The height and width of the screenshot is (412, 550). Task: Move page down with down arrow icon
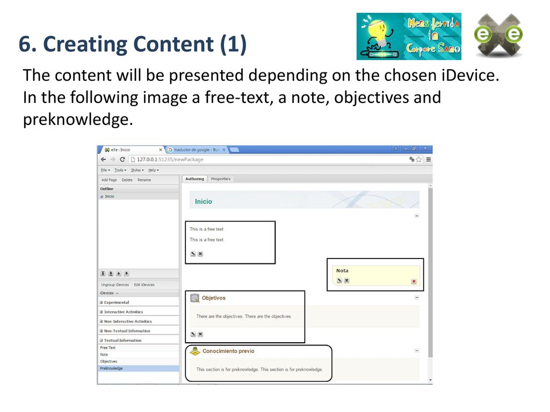click(127, 274)
